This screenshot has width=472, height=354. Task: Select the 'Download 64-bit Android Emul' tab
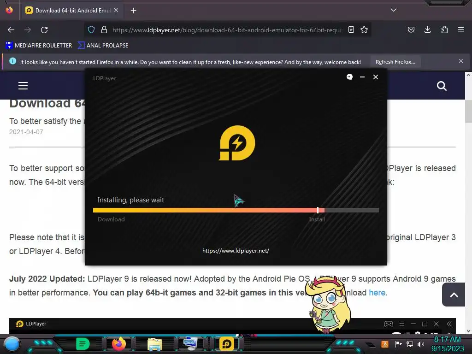(71, 11)
